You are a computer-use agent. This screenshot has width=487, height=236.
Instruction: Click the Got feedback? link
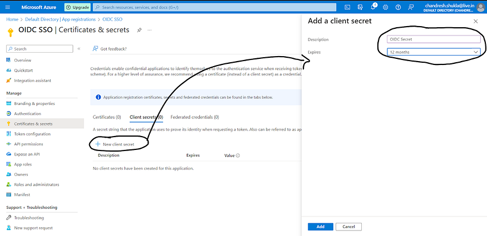click(110, 49)
